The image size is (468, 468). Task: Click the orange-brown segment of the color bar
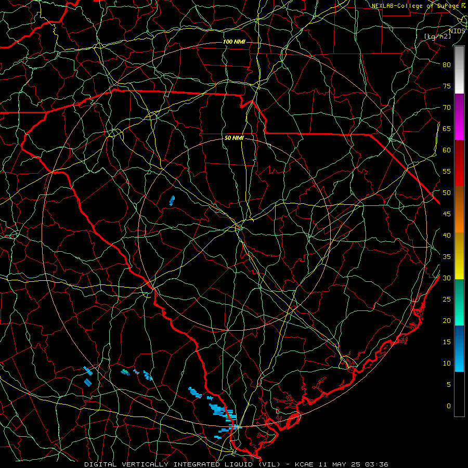(459, 210)
